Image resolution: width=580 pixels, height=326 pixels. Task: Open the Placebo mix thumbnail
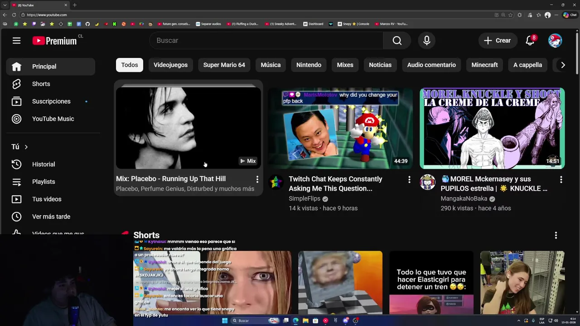(x=188, y=128)
